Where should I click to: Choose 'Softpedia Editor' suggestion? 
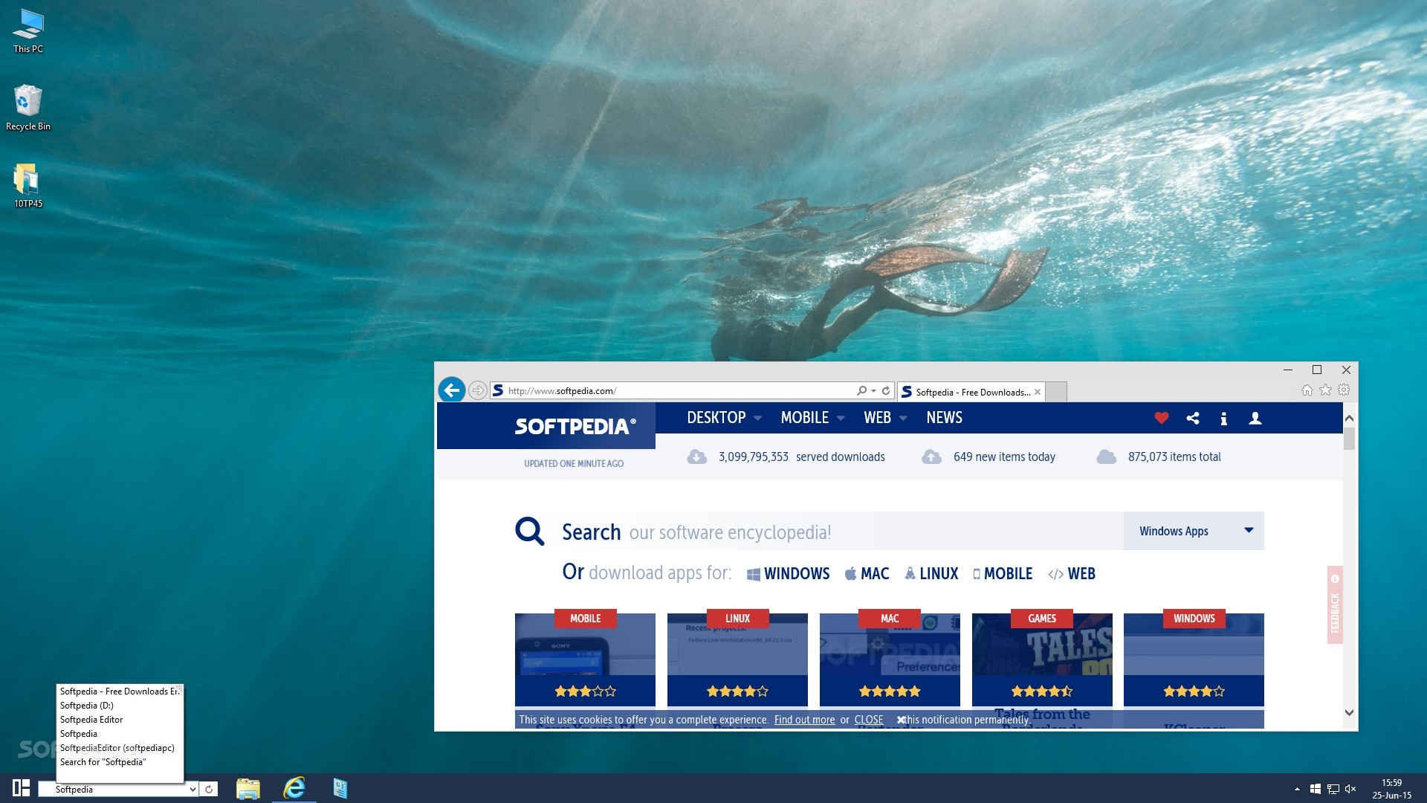[x=119, y=720]
